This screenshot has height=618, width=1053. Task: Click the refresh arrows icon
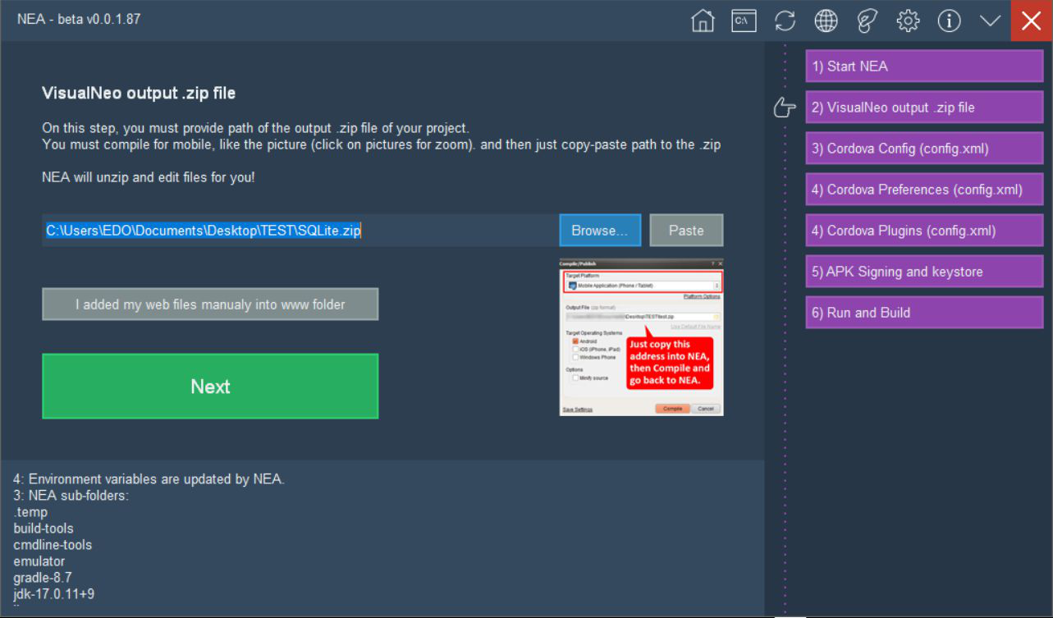coord(785,21)
